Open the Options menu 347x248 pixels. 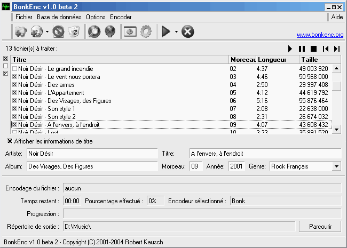coord(96,17)
